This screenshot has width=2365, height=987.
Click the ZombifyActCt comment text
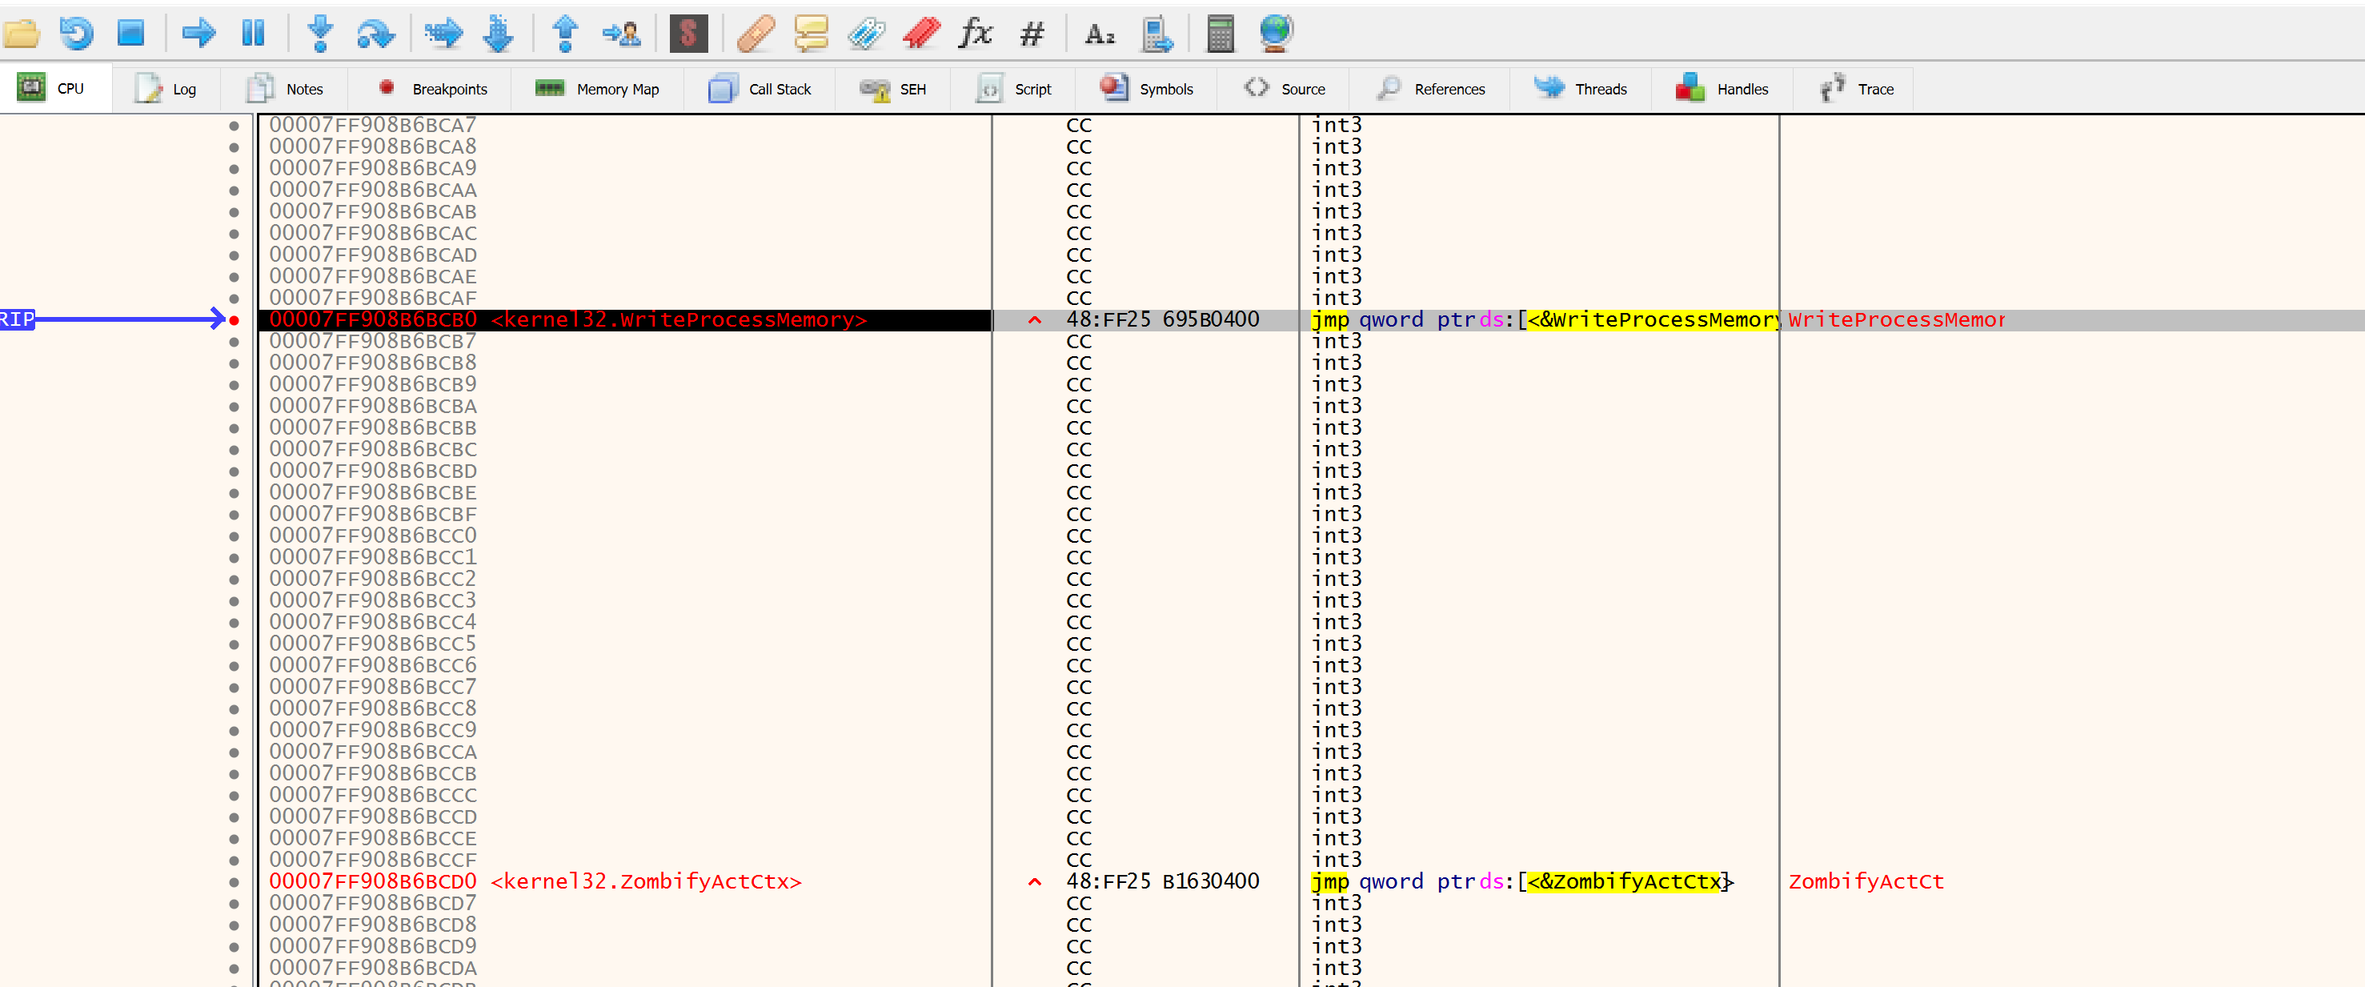[1866, 881]
